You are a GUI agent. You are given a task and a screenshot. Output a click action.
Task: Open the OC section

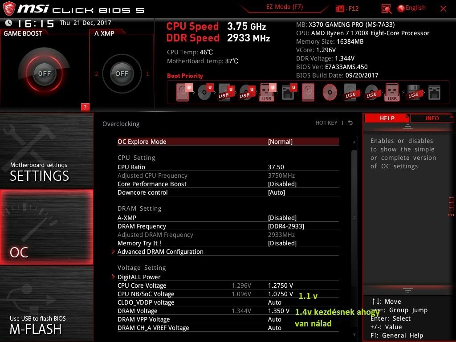pos(46,227)
